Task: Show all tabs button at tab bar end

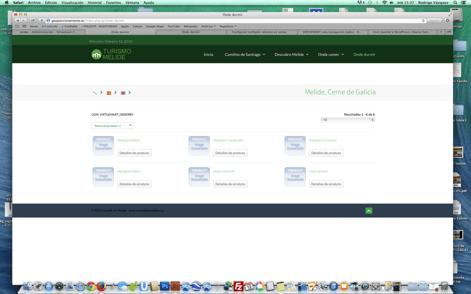Action: [449, 32]
